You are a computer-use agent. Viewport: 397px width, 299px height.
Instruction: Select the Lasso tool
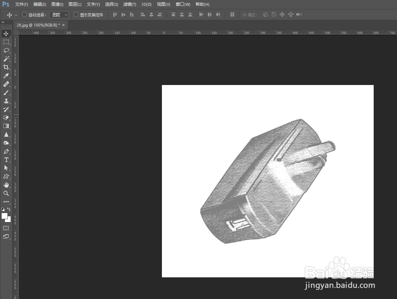(6, 50)
